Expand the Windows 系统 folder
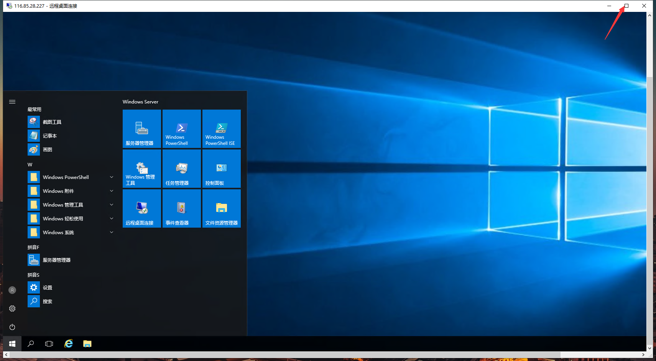Viewport: 656px width, 361px height. click(x=71, y=232)
